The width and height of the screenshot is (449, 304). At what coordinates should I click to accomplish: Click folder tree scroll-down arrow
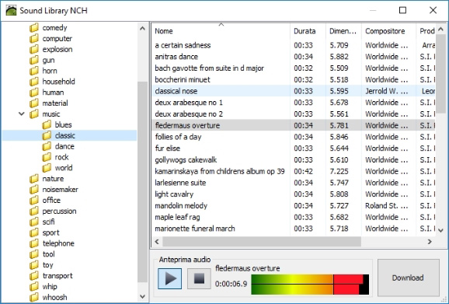[142, 296]
